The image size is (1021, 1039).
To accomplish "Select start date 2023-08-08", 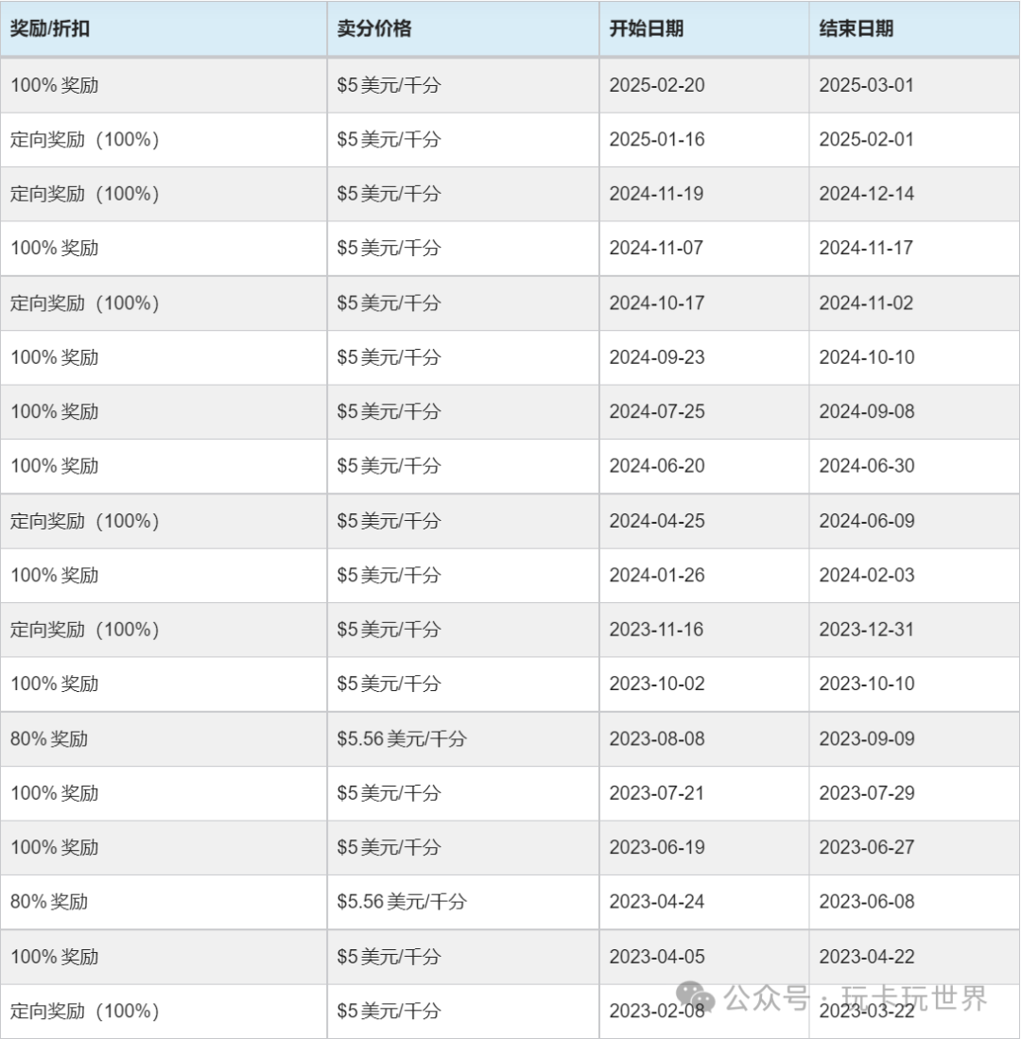I will click(657, 739).
